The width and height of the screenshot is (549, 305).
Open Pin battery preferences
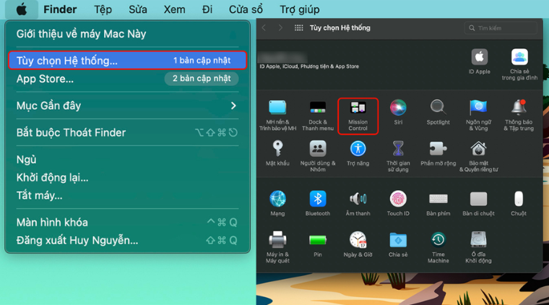(318, 244)
